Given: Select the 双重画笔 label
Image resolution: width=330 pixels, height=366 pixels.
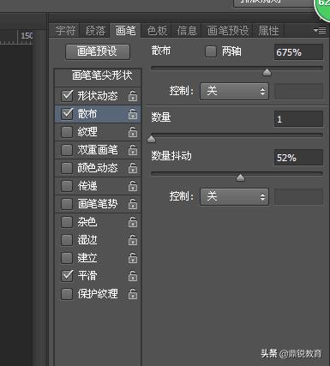Looking at the screenshot, I should (98, 150).
